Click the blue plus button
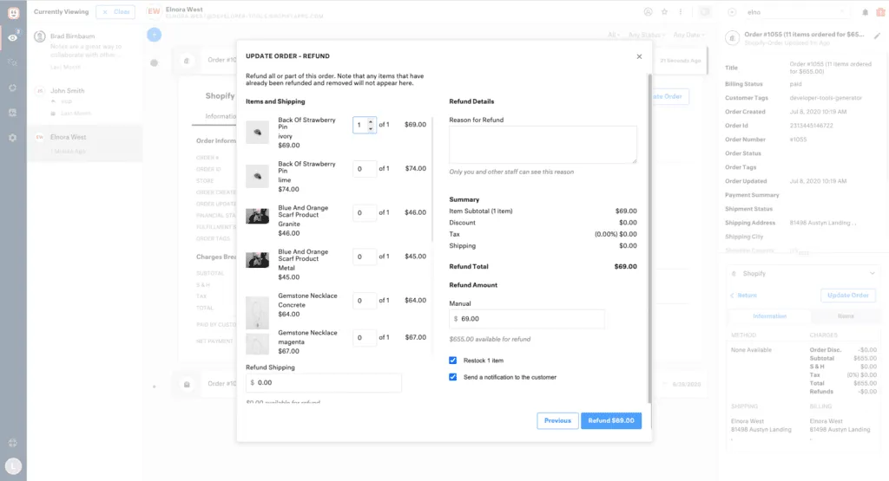Viewport: 889px width, 481px height. (x=154, y=35)
